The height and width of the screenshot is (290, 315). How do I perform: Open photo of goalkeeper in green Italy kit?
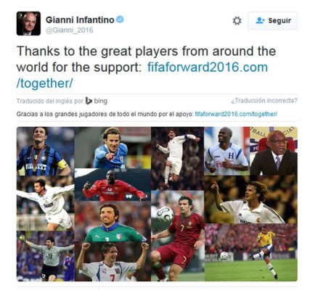(112, 222)
